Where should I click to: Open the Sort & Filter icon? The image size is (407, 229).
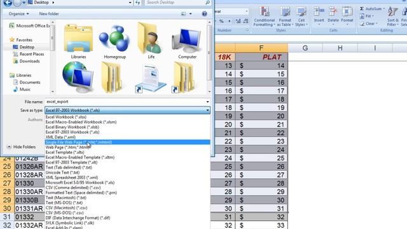pos(392,12)
